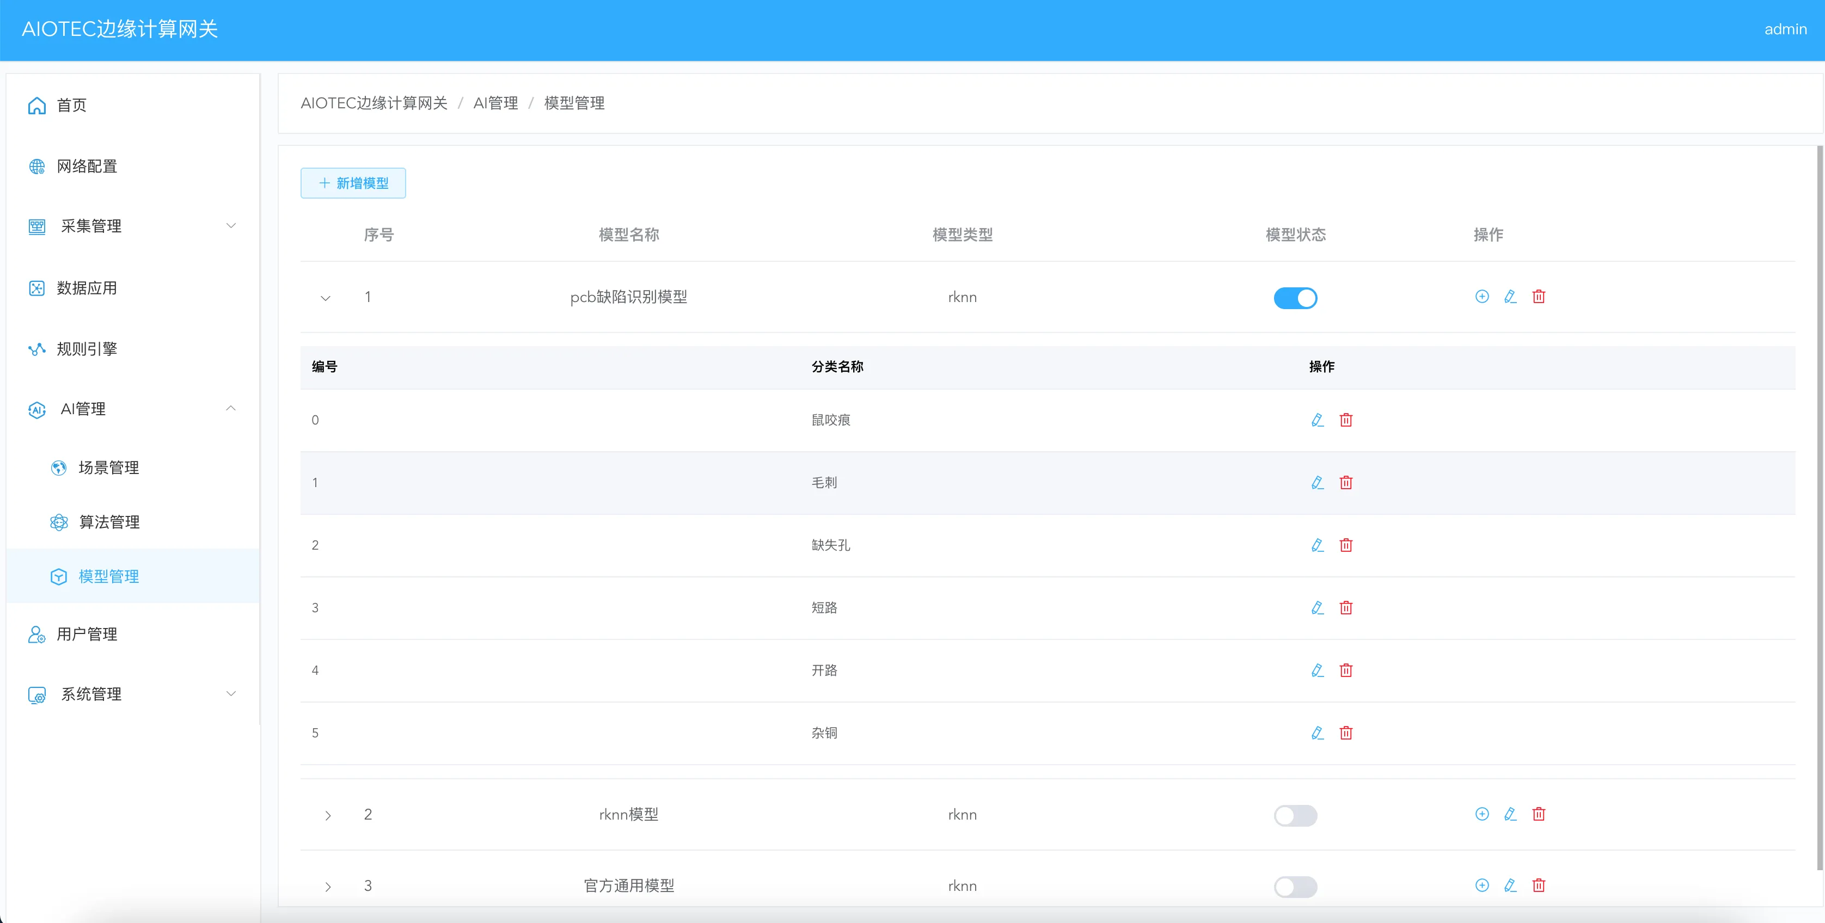1825x923 pixels.
Task: Edit the pcb缺陷识别模型 model row
Action: pos(1510,297)
